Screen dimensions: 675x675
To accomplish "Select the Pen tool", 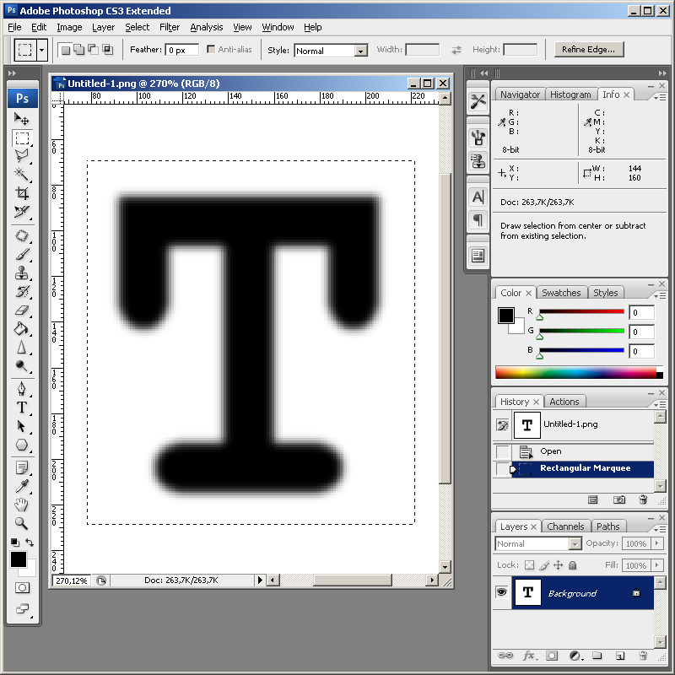I will (x=22, y=389).
